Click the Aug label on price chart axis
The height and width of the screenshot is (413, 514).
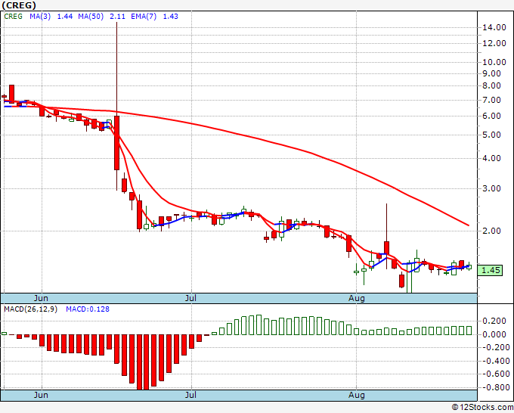point(356,298)
